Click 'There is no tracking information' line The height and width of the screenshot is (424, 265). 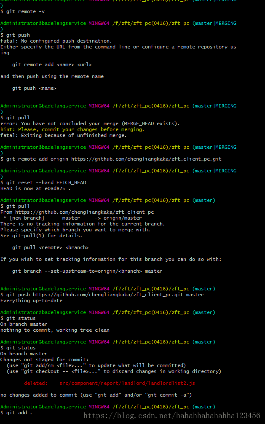pos(83,224)
